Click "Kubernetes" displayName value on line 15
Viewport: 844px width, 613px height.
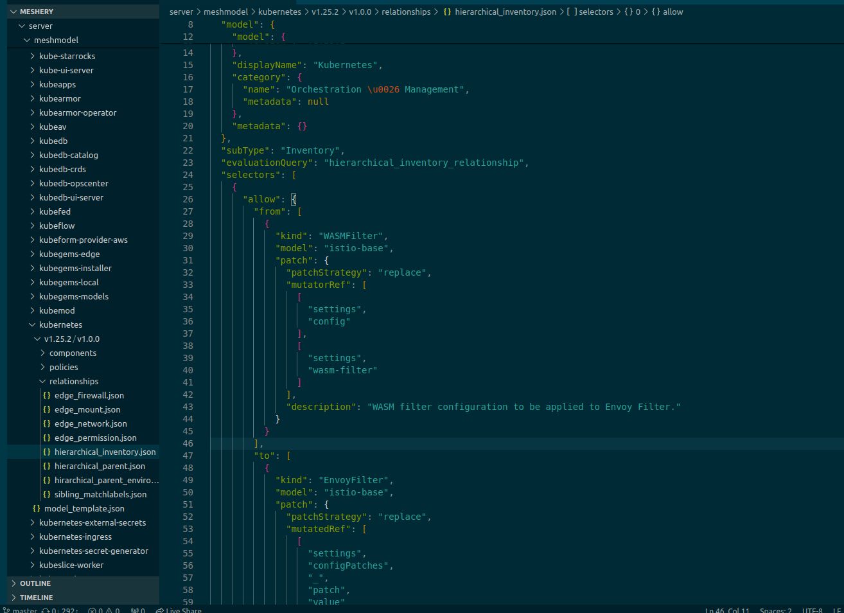tap(345, 65)
